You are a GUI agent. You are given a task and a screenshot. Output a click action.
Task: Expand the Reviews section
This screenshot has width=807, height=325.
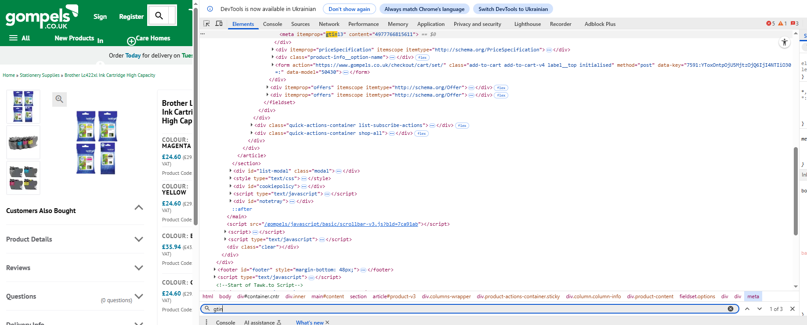point(139,268)
